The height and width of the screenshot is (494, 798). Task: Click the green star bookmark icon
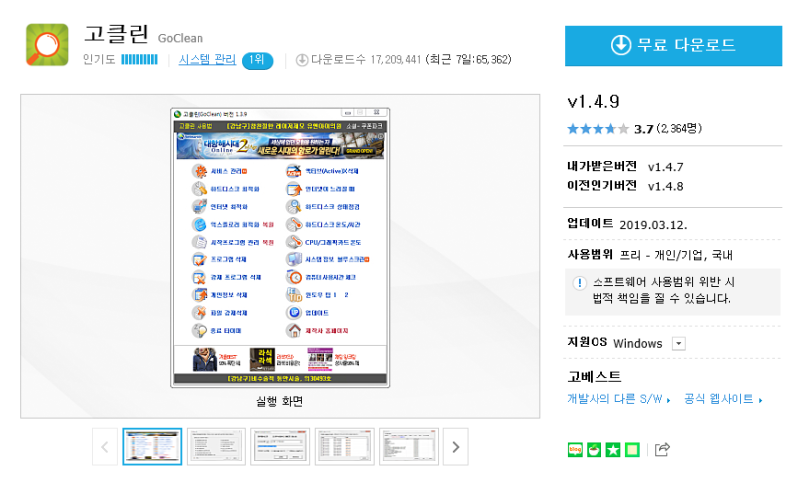click(613, 450)
